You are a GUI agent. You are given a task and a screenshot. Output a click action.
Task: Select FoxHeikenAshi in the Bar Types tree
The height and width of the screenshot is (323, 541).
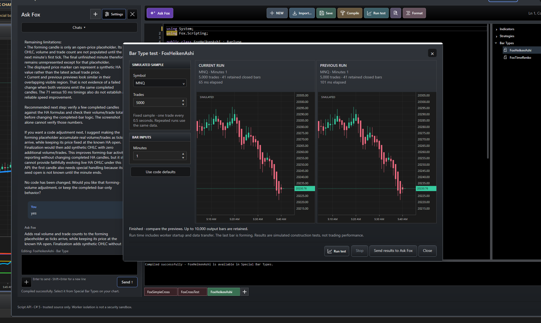pos(520,50)
